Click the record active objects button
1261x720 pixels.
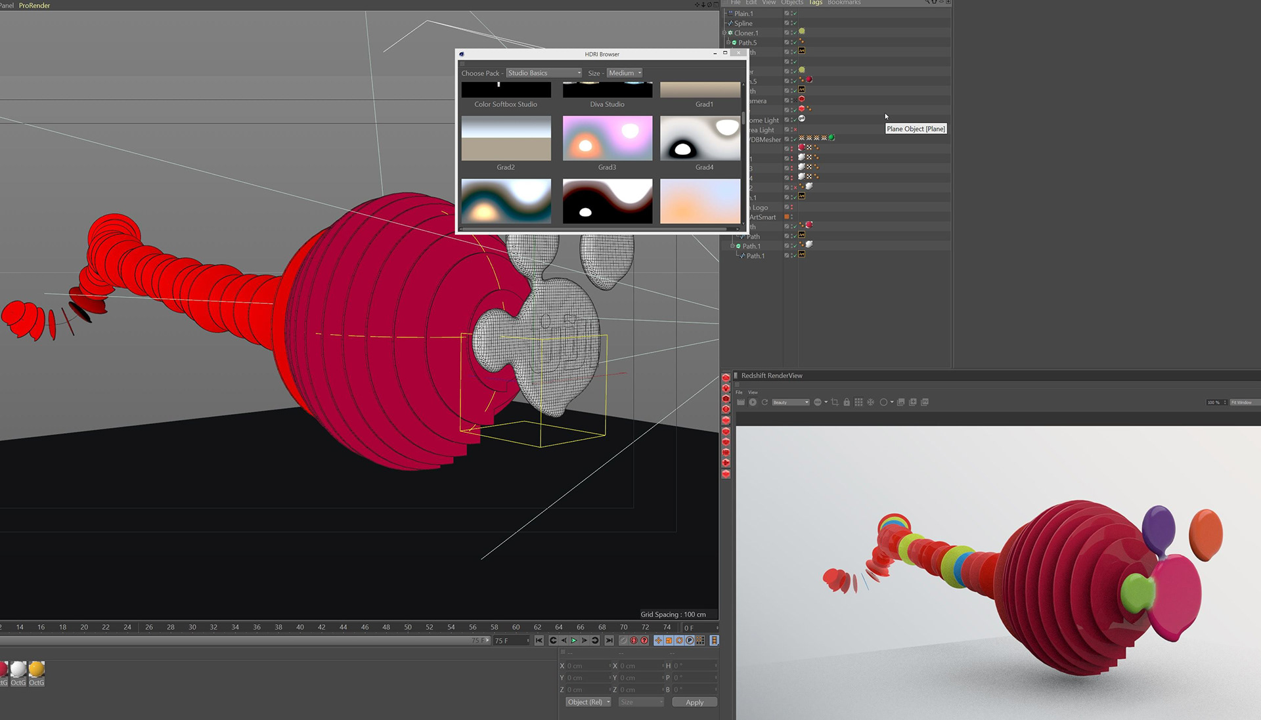pyautogui.click(x=634, y=641)
